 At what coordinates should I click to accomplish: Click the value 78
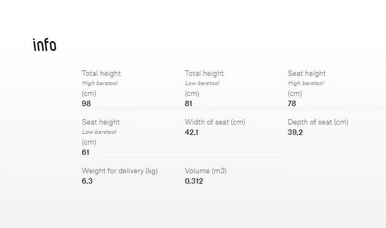click(x=292, y=103)
